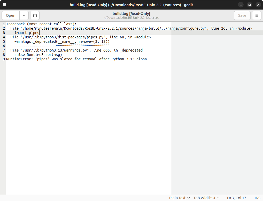Click the tilde and caret marker line

[x=62, y=46]
